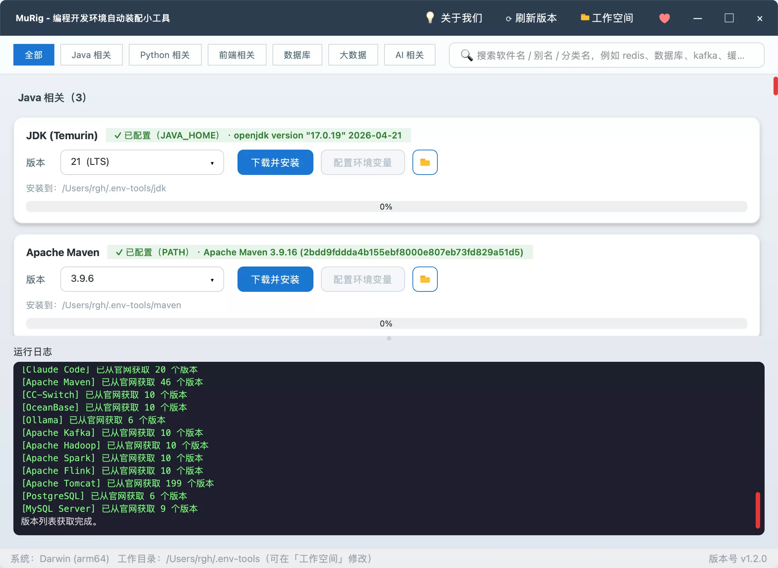The image size is (778, 568).
Task: Click the 系统: Darwin (arm64) status text
Action: click(60, 558)
